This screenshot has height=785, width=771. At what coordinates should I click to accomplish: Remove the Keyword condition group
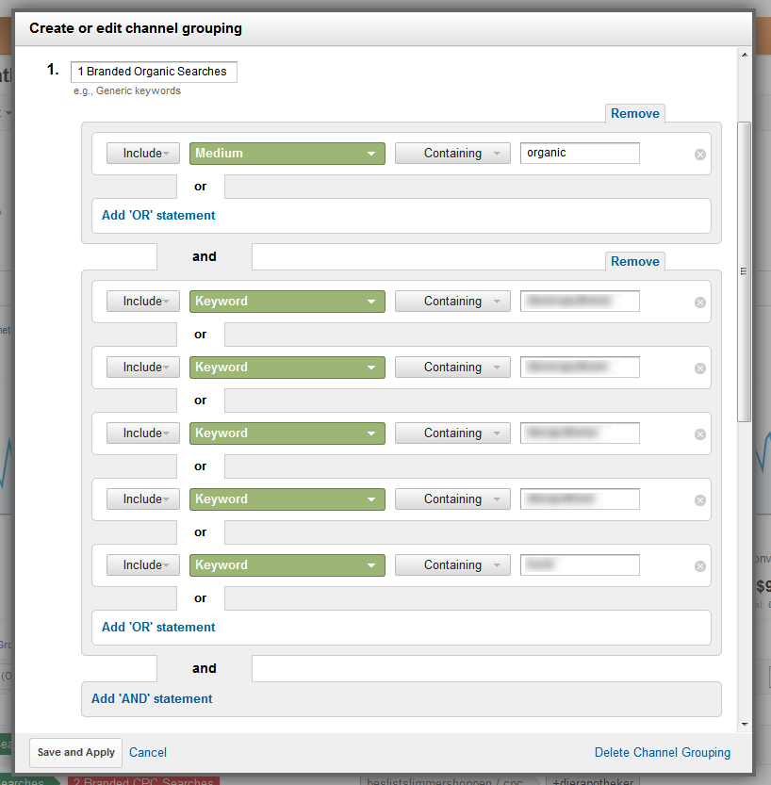point(634,261)
